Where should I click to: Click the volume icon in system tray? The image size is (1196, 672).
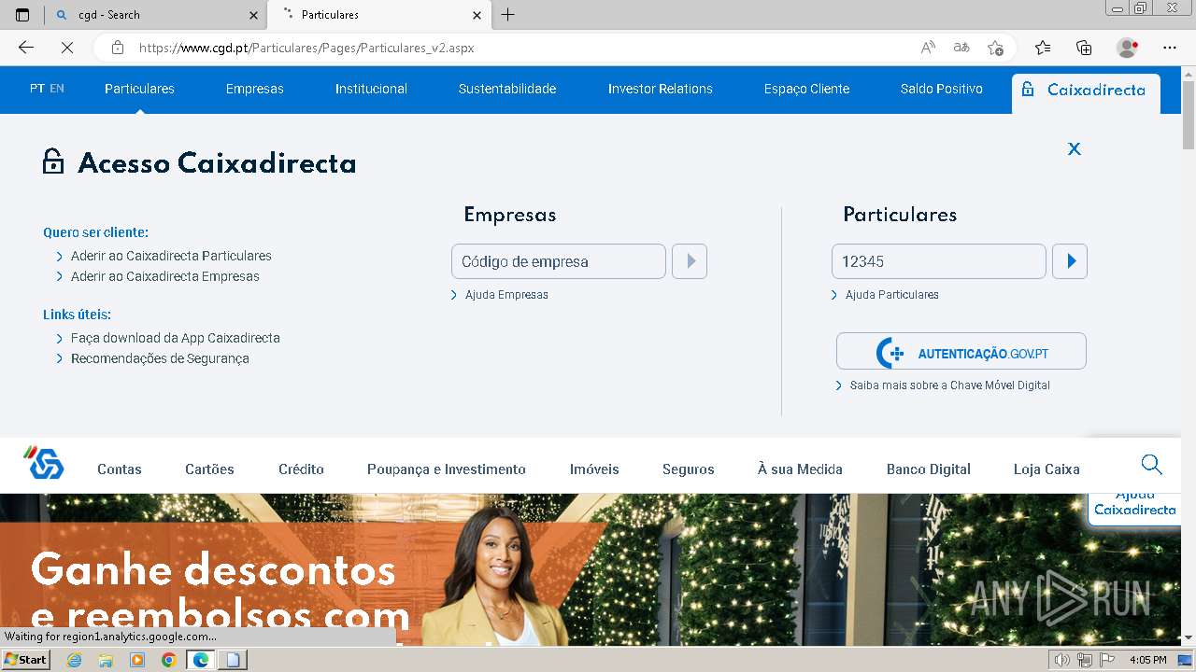tap(1061, 660)
